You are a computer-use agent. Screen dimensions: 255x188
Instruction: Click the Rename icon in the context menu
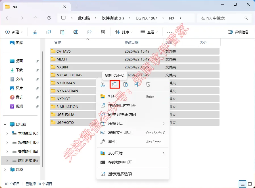click(x=137, y=84)
